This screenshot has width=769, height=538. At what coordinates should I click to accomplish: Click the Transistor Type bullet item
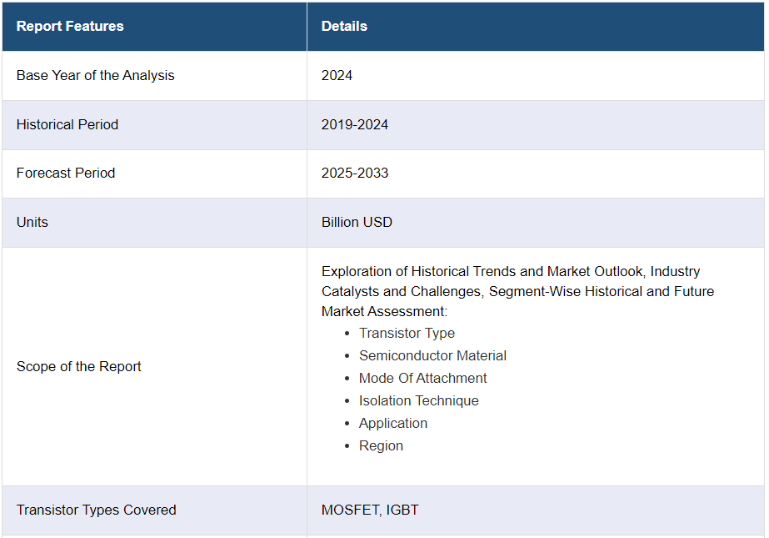click(x=407, y=334)
